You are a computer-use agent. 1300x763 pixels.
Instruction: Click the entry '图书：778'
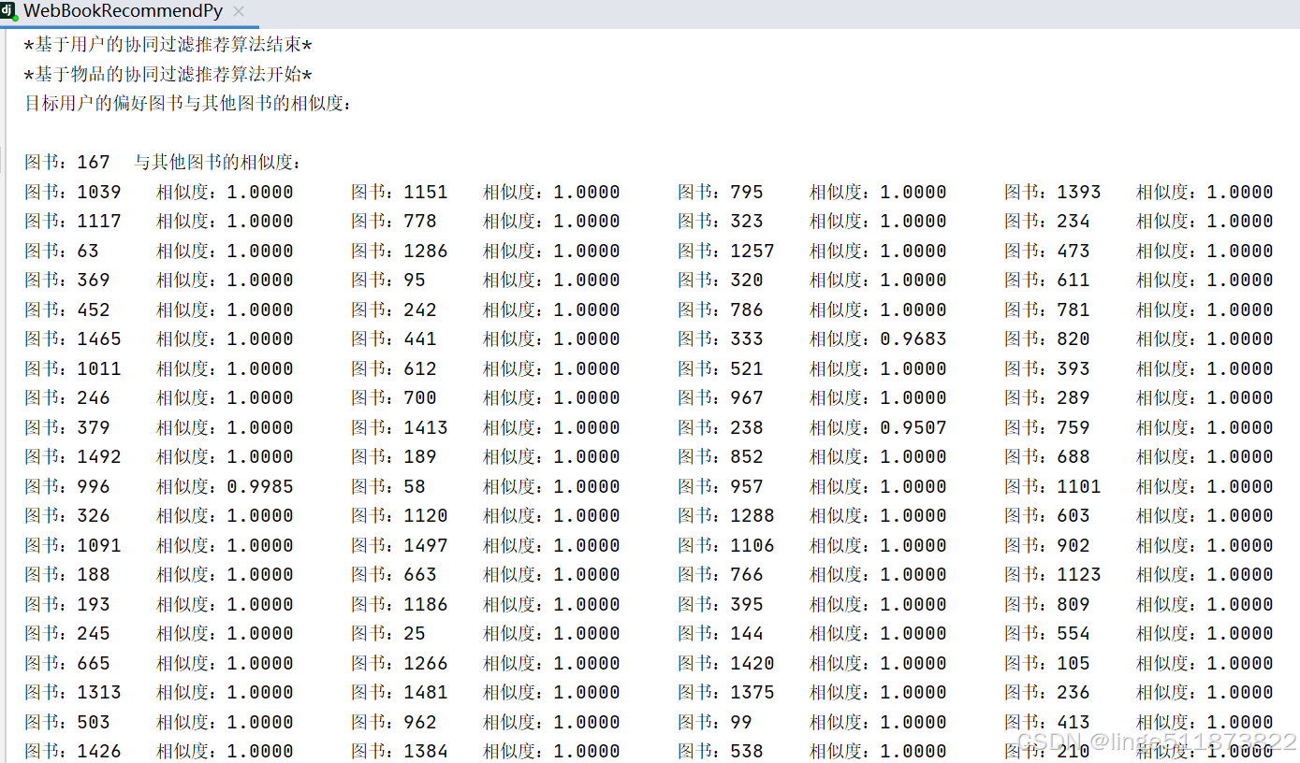(x=394, y=222)
